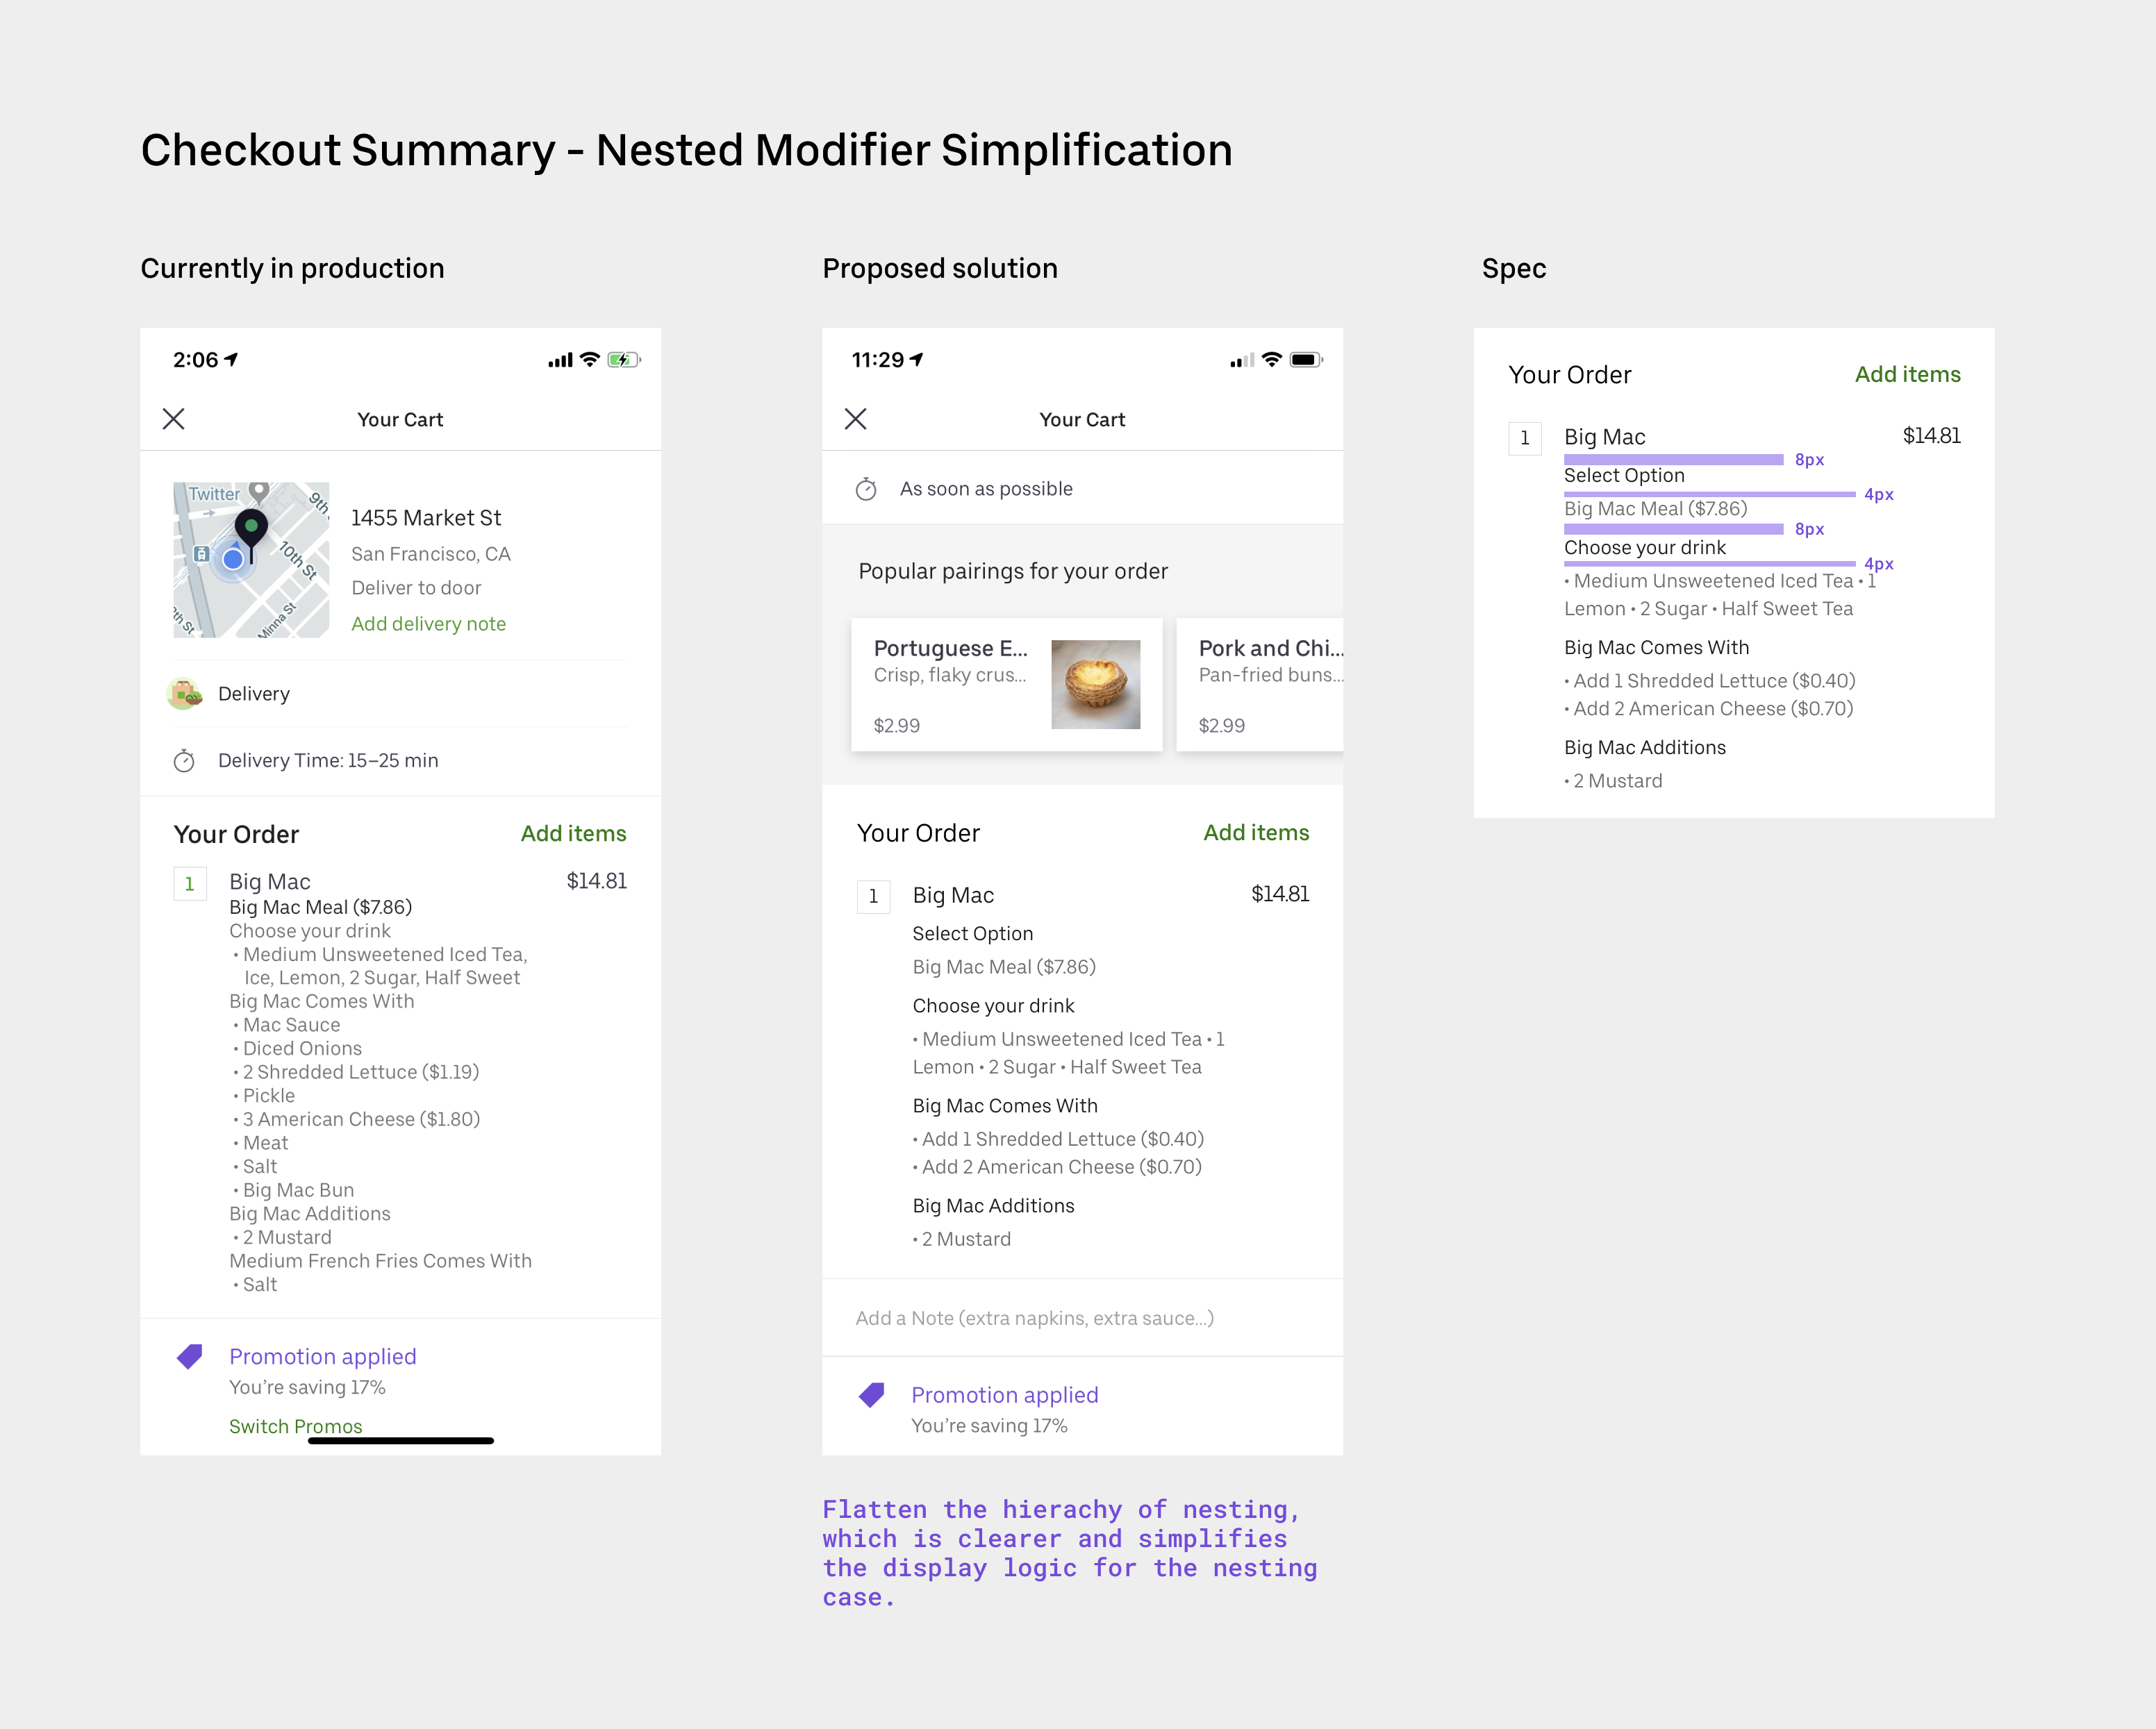
Task: Tap the quantity box in the Spec card
Action: 1525,437
